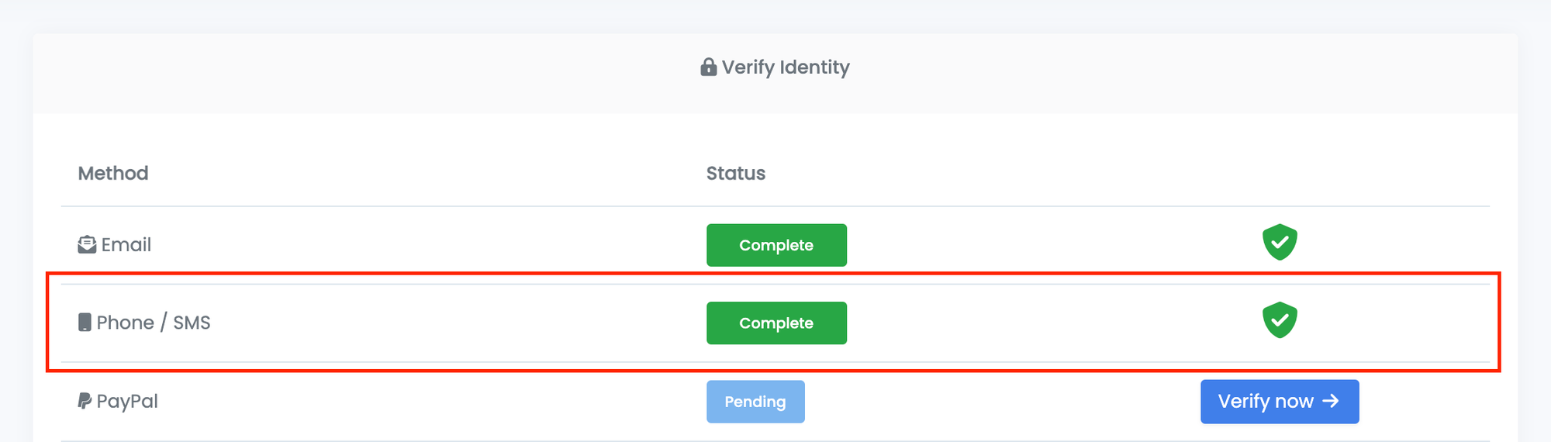Click the Complete badge in Email row
The height and width of the screenshot is (442, 1551).
point(776,245)
